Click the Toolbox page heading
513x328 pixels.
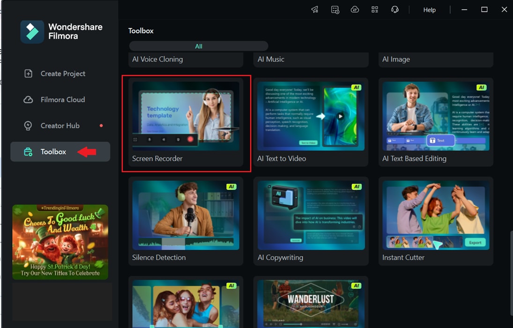click(x=141, y=31)
